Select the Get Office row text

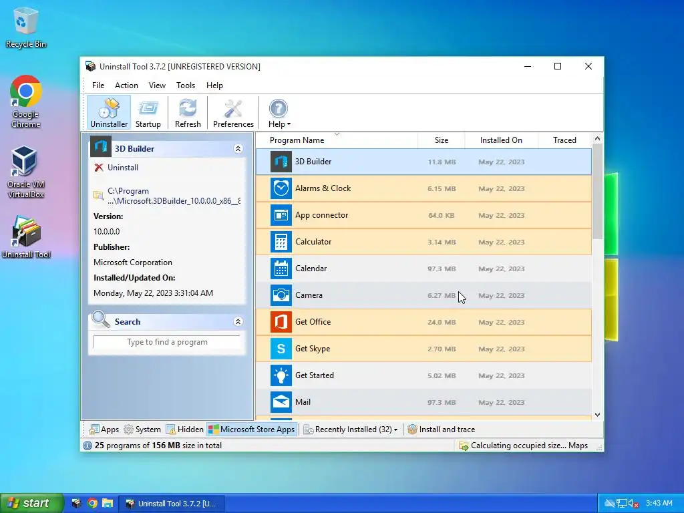coord(313,322)
